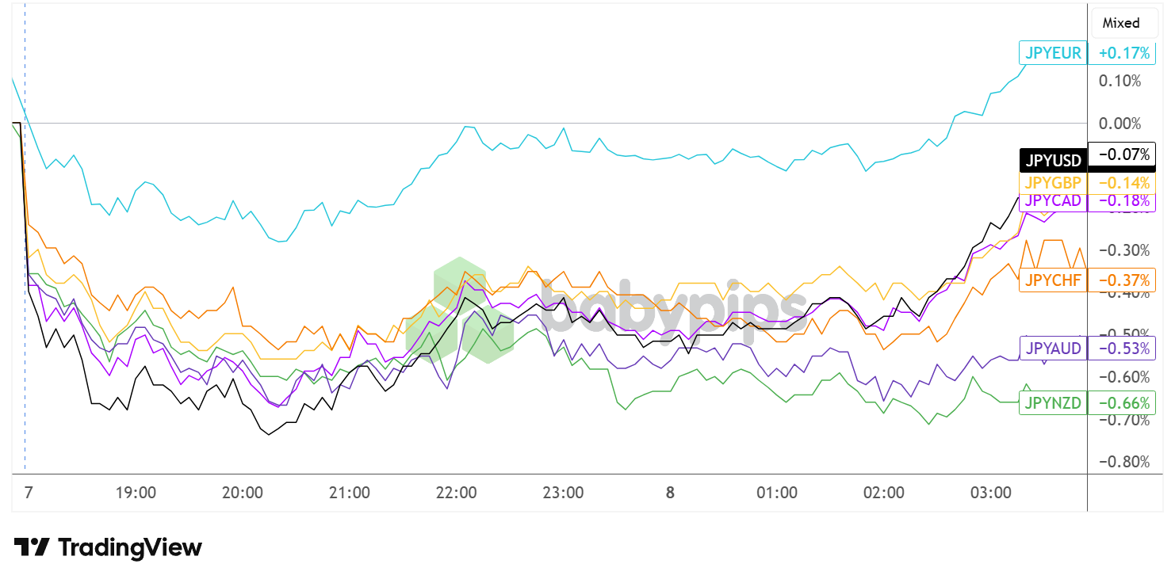Click the 19:00 time axis label
The height and width of the screenshot is (583, 1175).
(x=136, y=493)
